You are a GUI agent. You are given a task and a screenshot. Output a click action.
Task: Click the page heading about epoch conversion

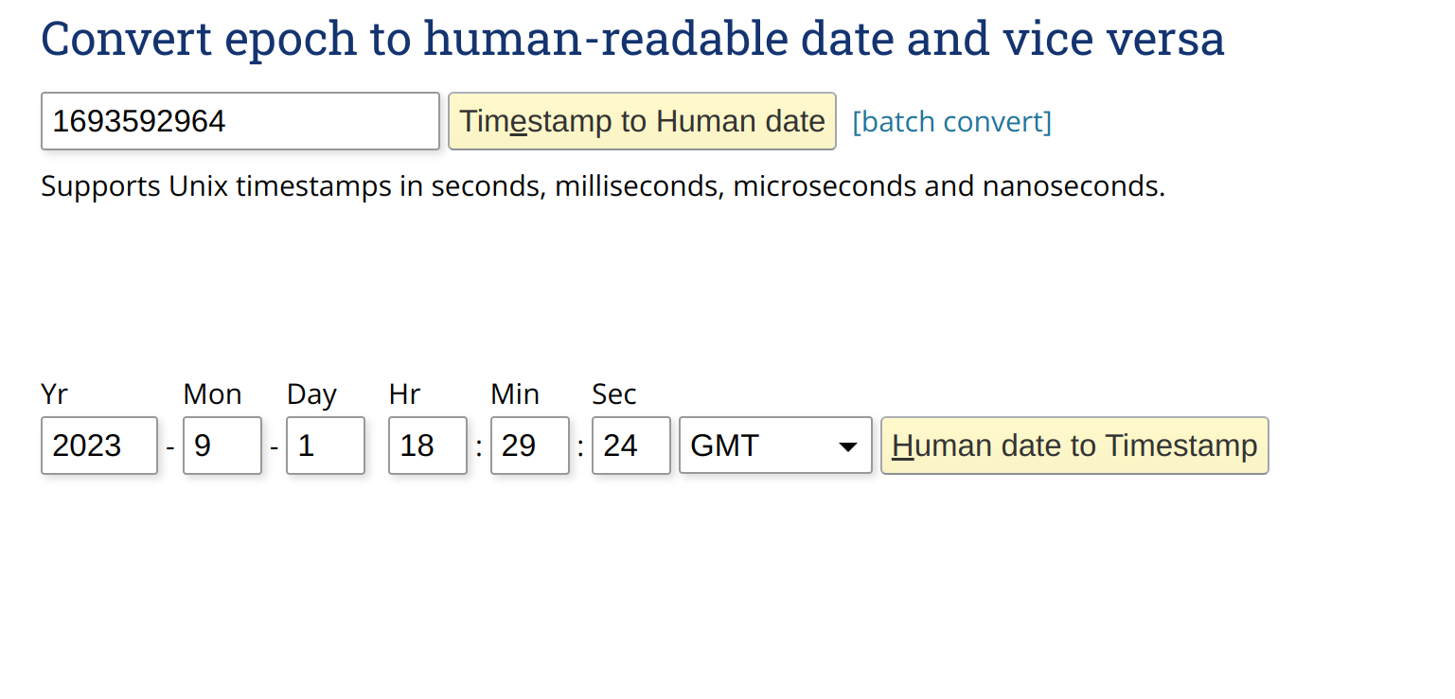631,39
